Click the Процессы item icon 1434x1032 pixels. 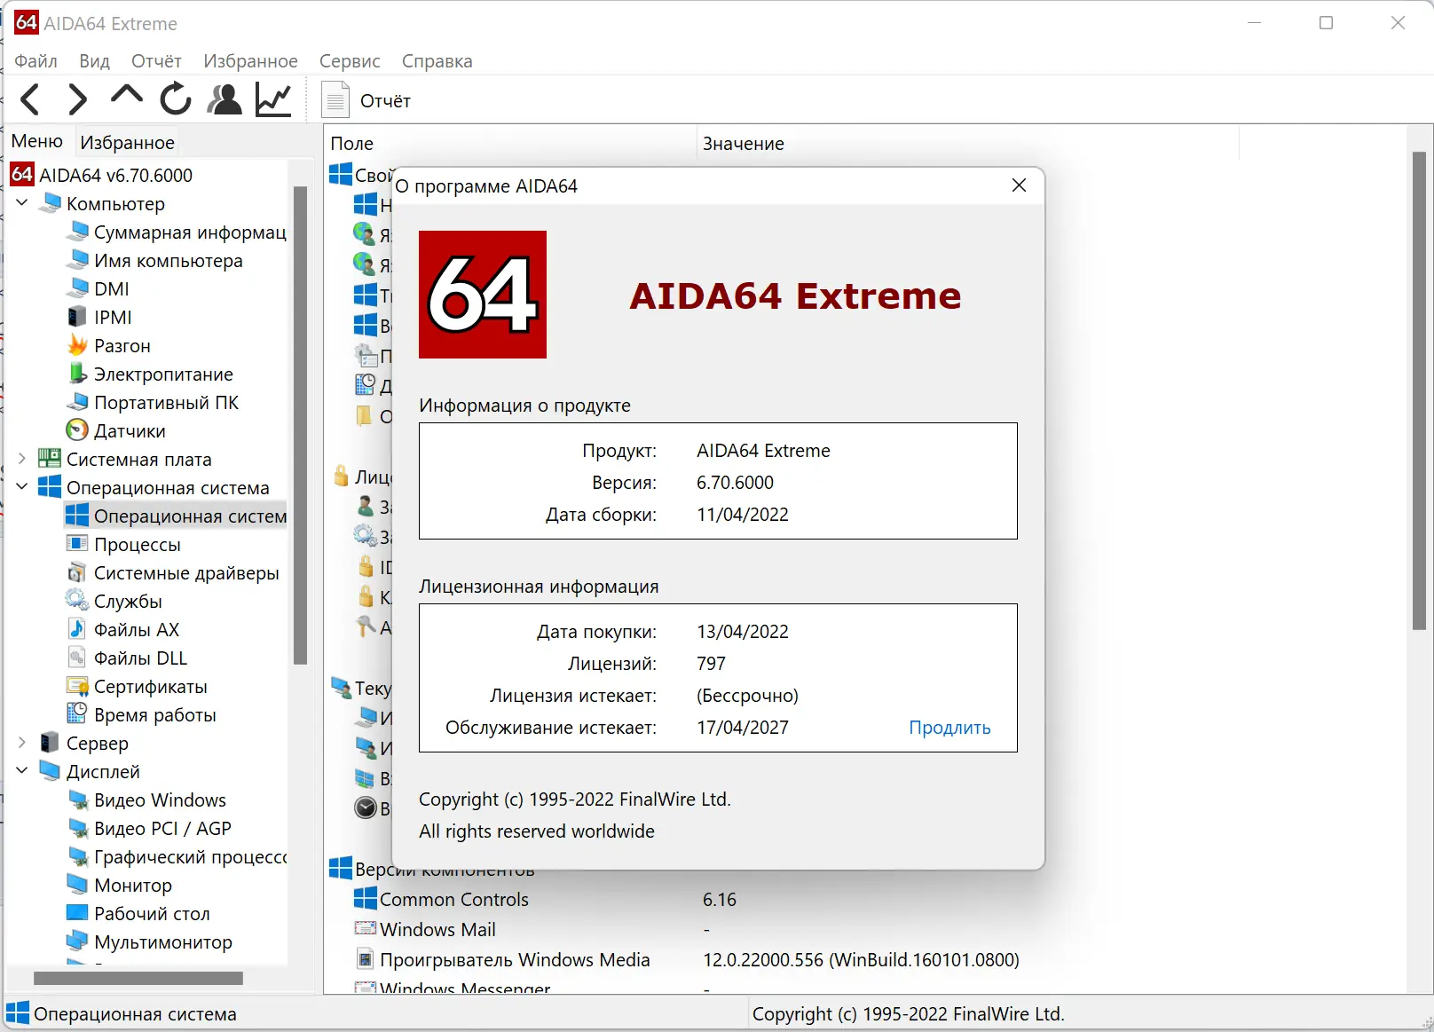coord(78,544)
